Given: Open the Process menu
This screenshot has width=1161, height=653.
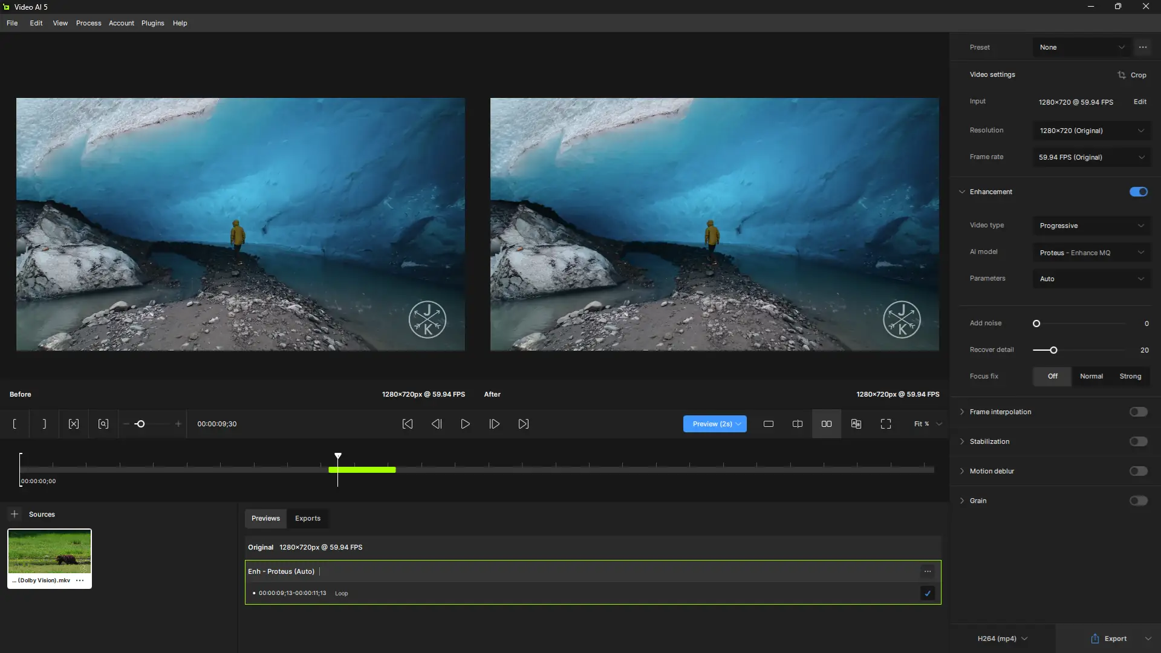Looking at the screenshot, I should 88,23.
